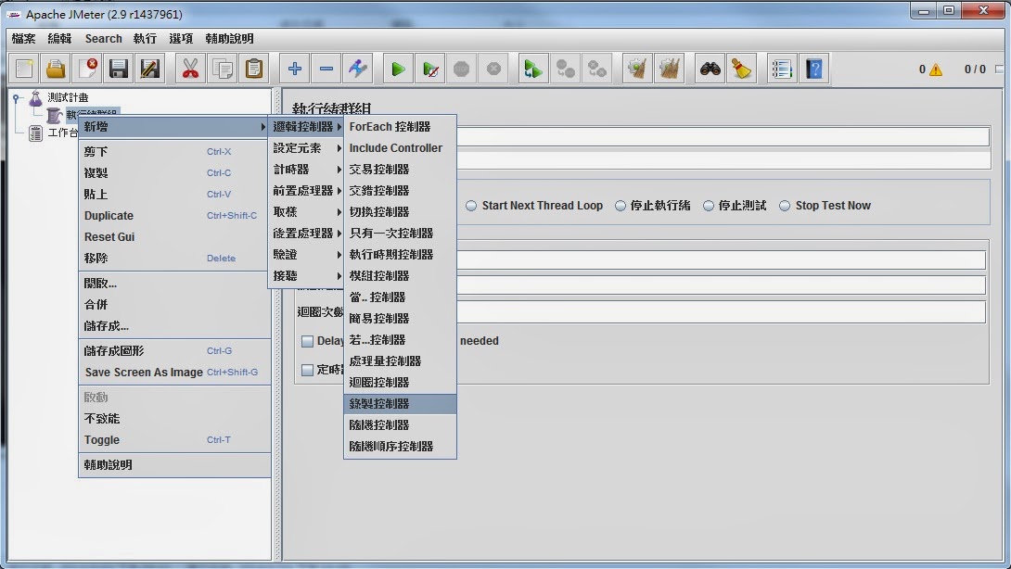The image size is (1011, 569).
Task: Open the 檔案 menu
Action: tap(24, 39)
